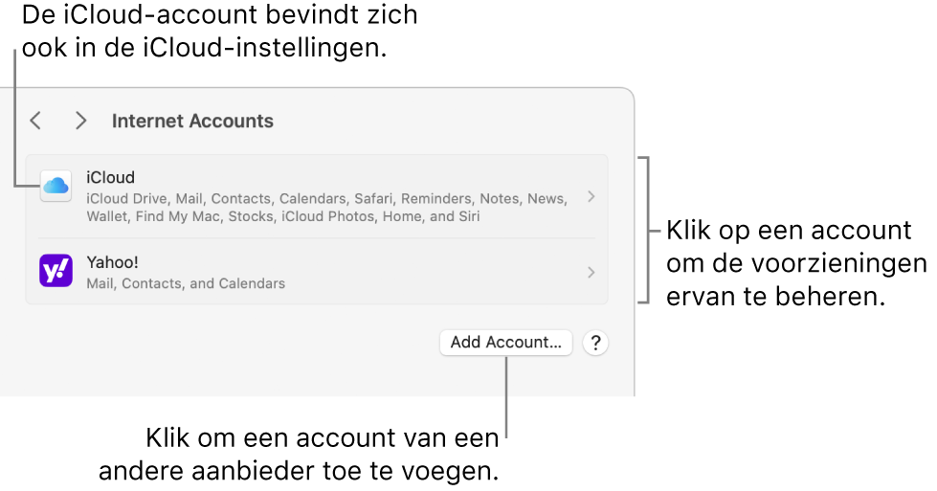Click the "andere aanbieder toe te voegen" callout
Image resolution: width=937 pixels, height=491 pixels.
[x=299, y=471]
